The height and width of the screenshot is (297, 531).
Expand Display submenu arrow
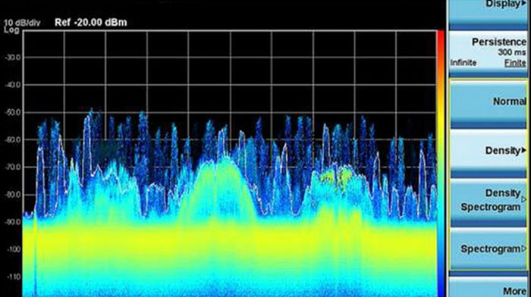pyautogui.click(x=524, y=3)
